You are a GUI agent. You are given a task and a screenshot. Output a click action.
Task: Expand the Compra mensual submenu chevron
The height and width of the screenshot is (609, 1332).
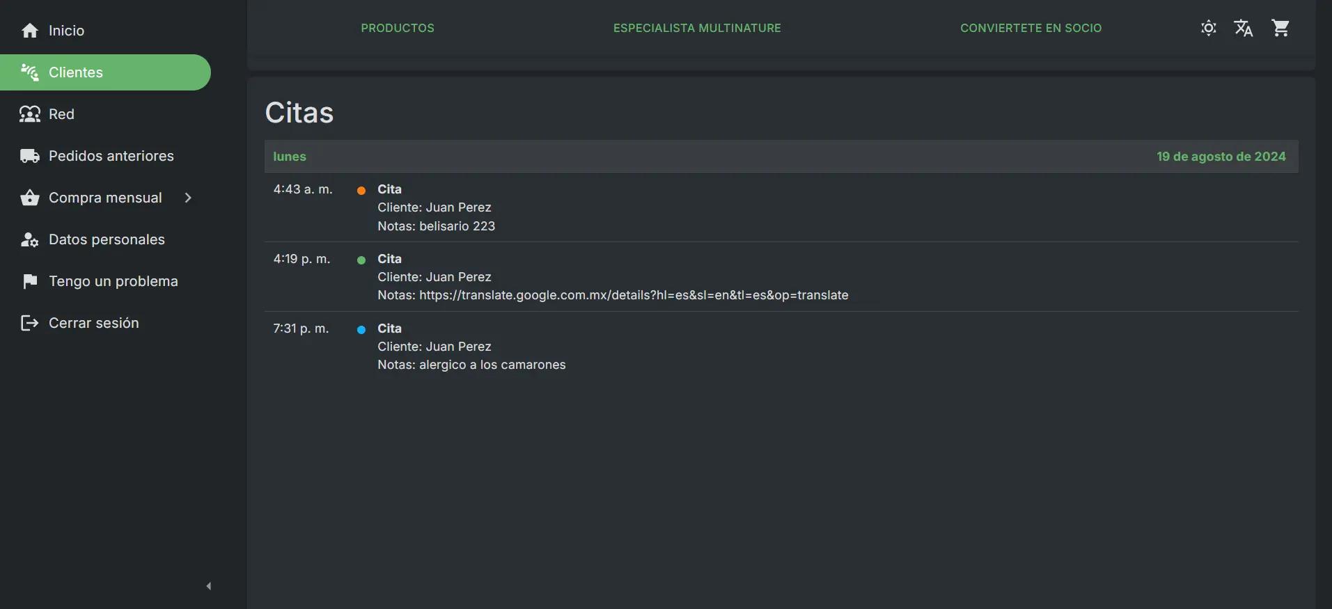tap(188, 198)
